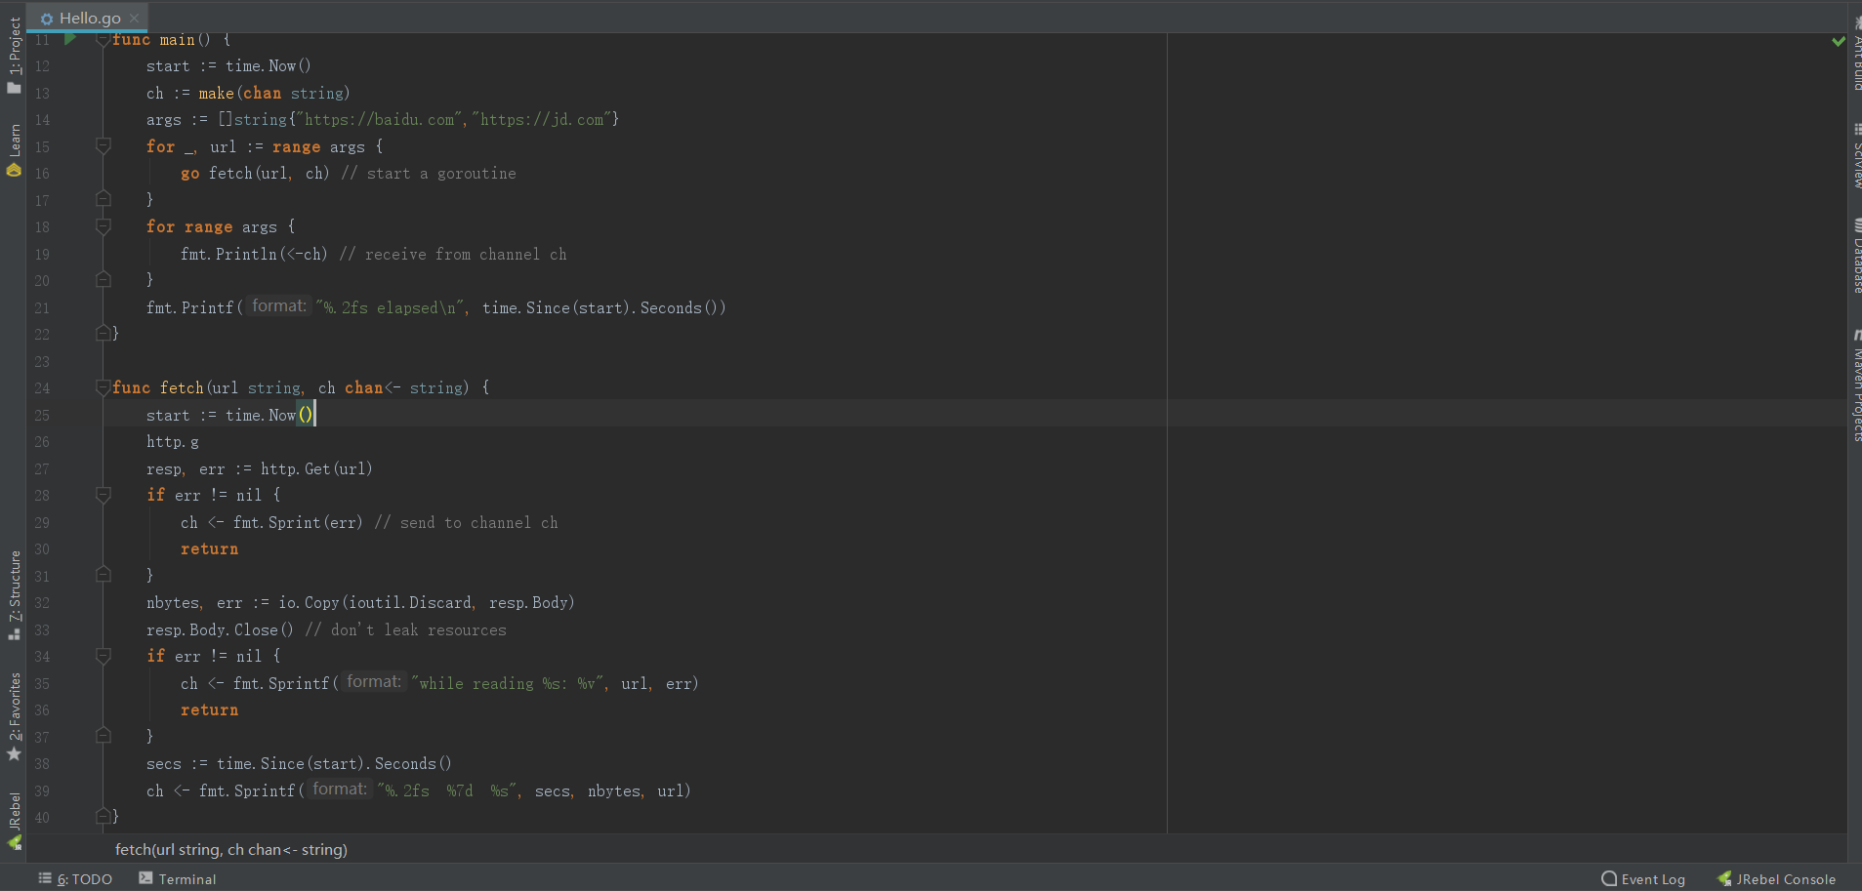The height and width of the screenshot is (891, 1862).
Task: Open the Event Log
Action: [x=1643, y=879]
